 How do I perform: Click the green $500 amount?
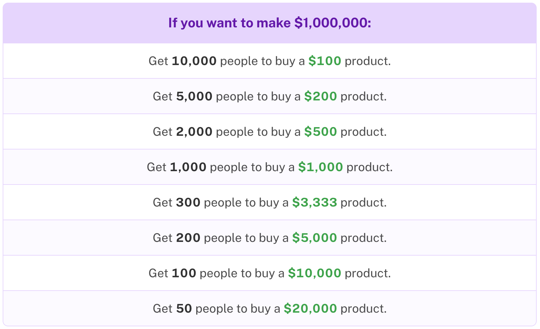320,132
